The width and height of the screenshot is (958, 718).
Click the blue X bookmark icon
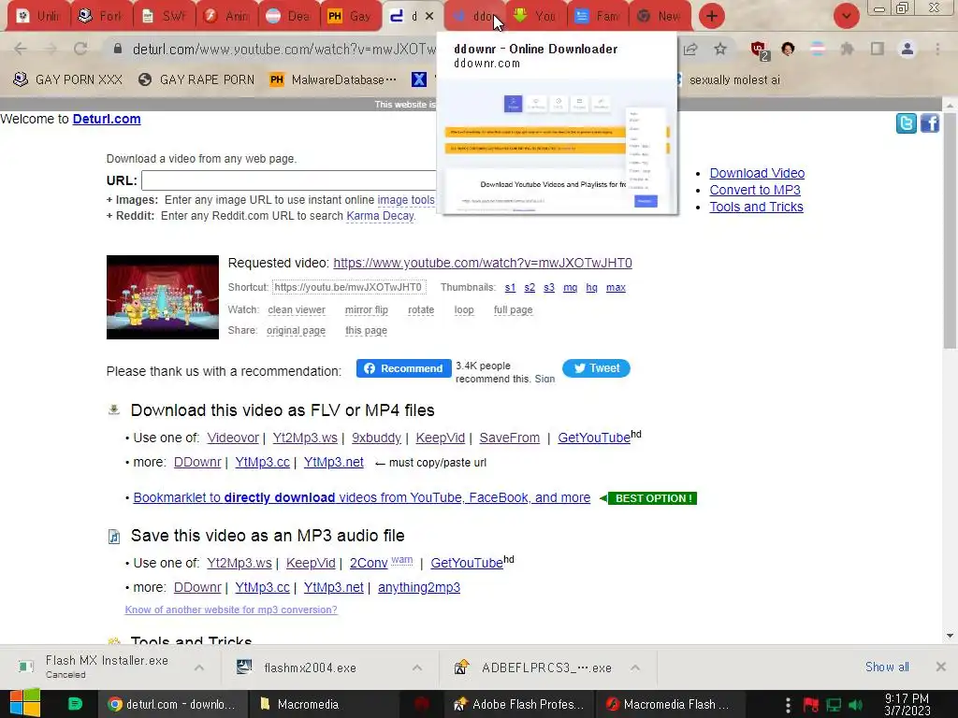coord(418,79)
